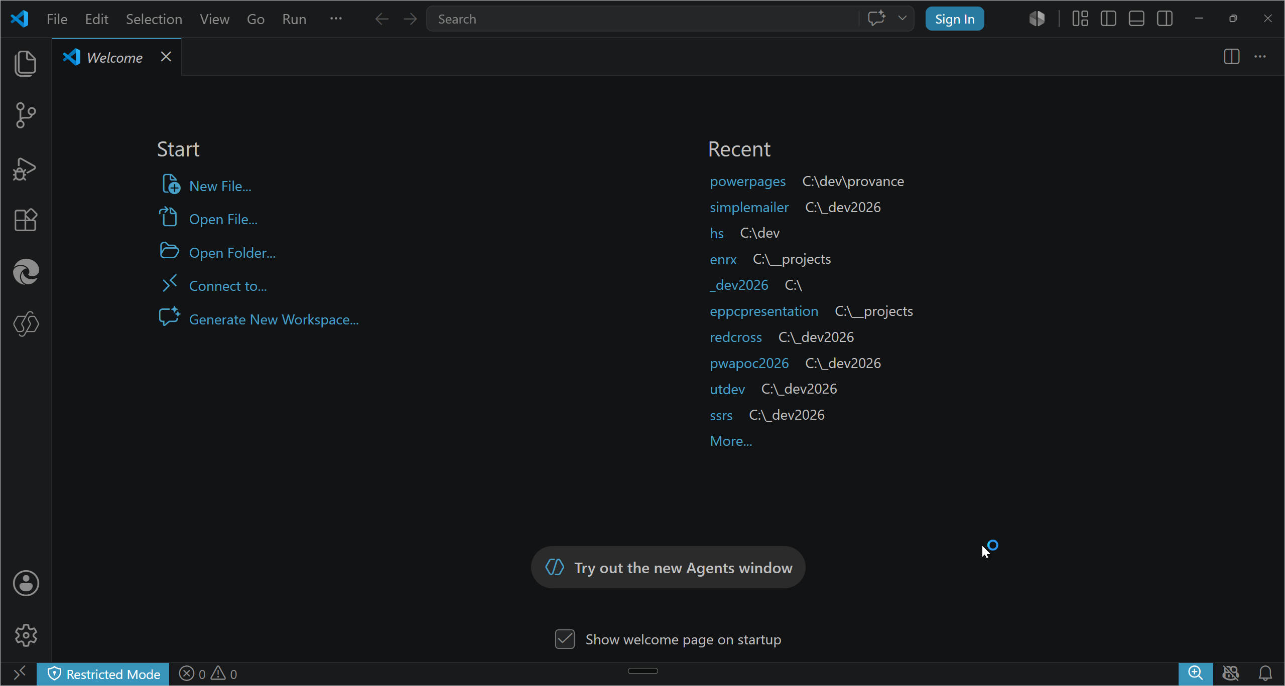Open the recent redcross folder
The height and width of the screenshot is (686, 1285).
pos(736,337)
